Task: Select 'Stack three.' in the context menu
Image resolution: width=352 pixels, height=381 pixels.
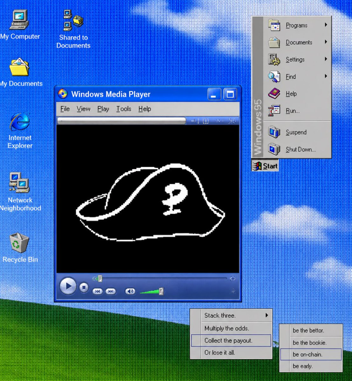Action: (231, 316)
